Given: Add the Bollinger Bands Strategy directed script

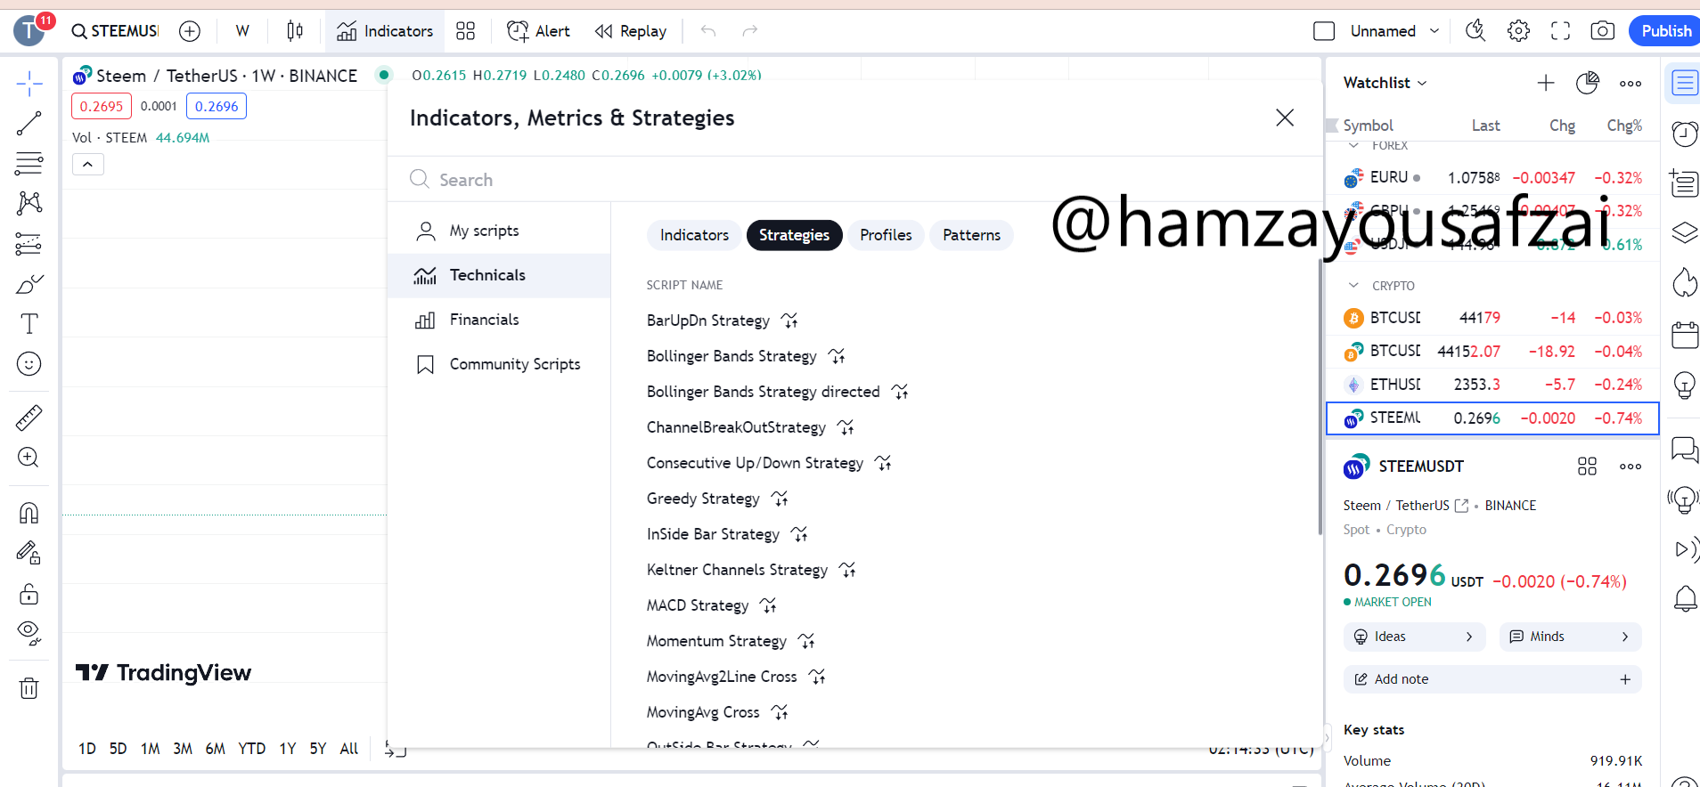Looking at the screenshot, I should point(764,392).
